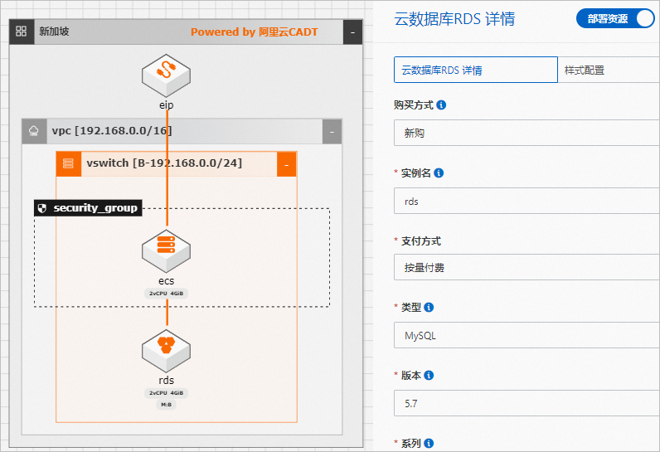Show info tooltip for 系列
This screenshot has height=452, width=660.
pos(429,443)
